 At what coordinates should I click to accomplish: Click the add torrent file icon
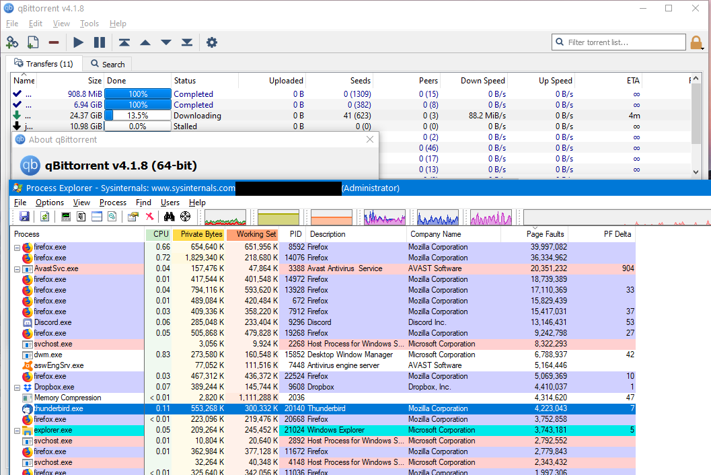coord(33,42)
